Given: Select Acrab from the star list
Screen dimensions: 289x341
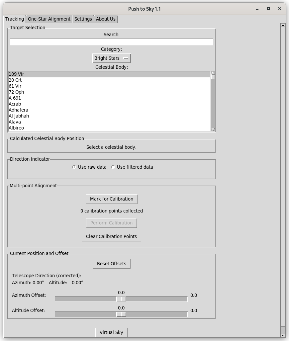Looking at the screenshot, I should [x=110, y=104].
